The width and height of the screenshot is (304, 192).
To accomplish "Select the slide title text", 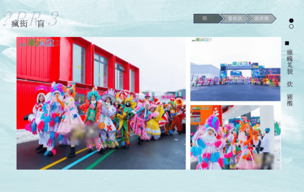I will point(28,23).
